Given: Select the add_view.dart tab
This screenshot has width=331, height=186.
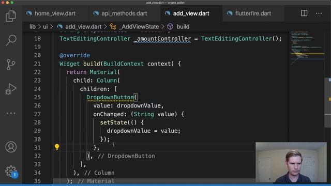Looking at the screenshot, I should (191, 13).
